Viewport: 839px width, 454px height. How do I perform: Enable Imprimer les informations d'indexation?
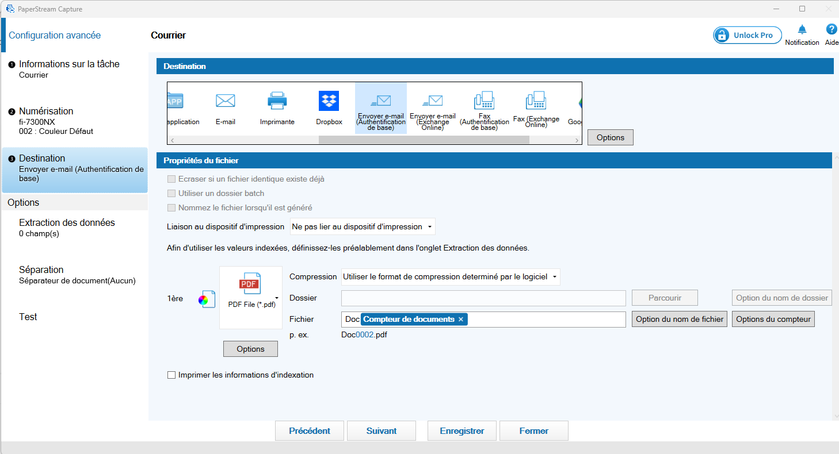pos(171,375)
